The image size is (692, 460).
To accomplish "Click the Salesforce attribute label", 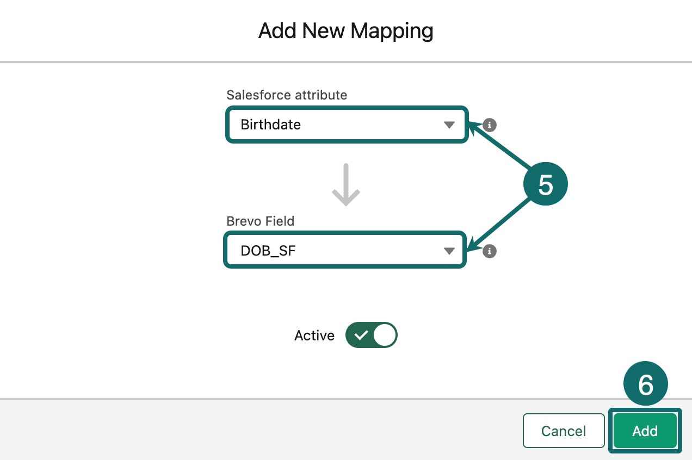I will (x=287, y=95).
